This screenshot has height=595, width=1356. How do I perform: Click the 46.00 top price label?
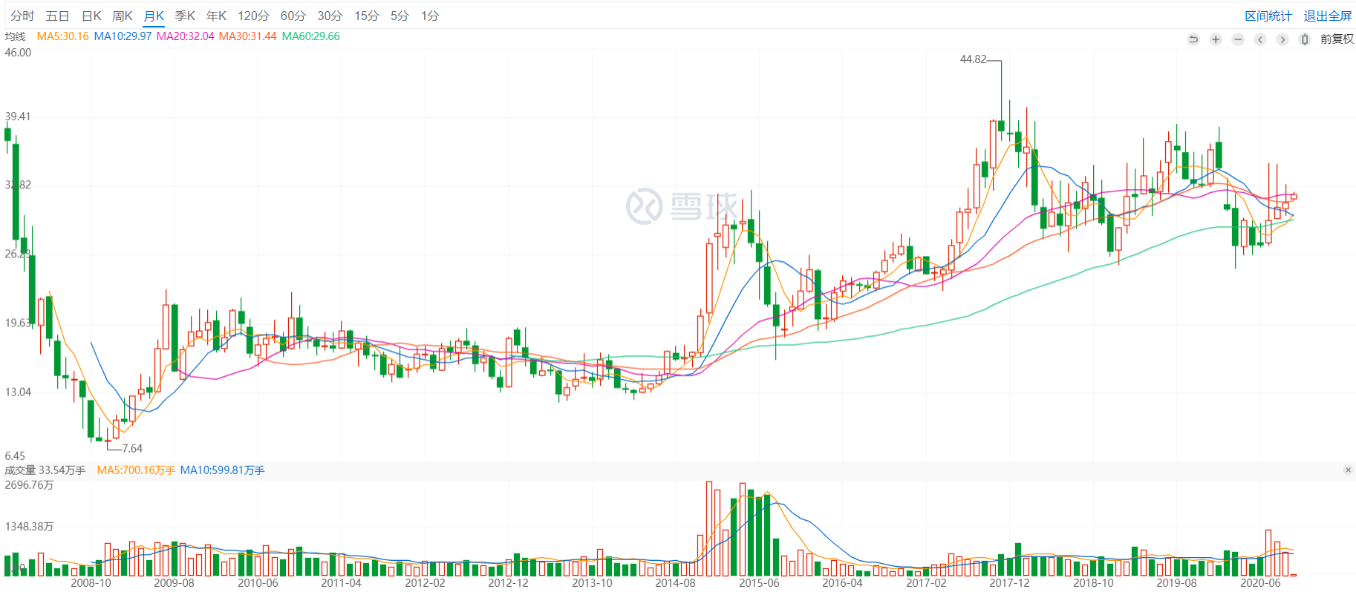pyautogui.click(x=18, y=53)
